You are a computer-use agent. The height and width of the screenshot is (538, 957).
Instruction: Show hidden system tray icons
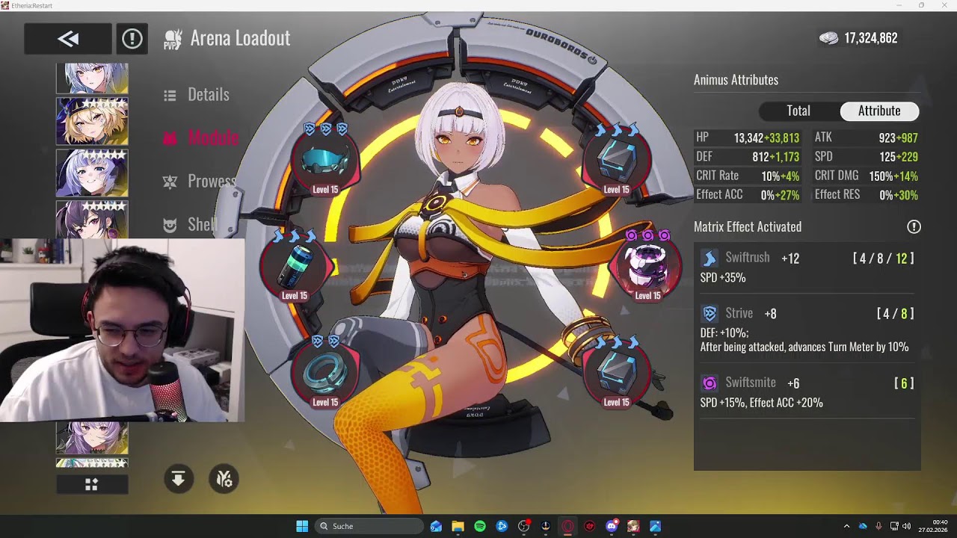click(846, 526)
